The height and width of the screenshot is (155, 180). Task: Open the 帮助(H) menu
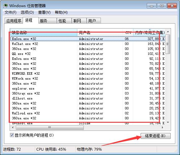pyautogui.click(x=61, y=12)
